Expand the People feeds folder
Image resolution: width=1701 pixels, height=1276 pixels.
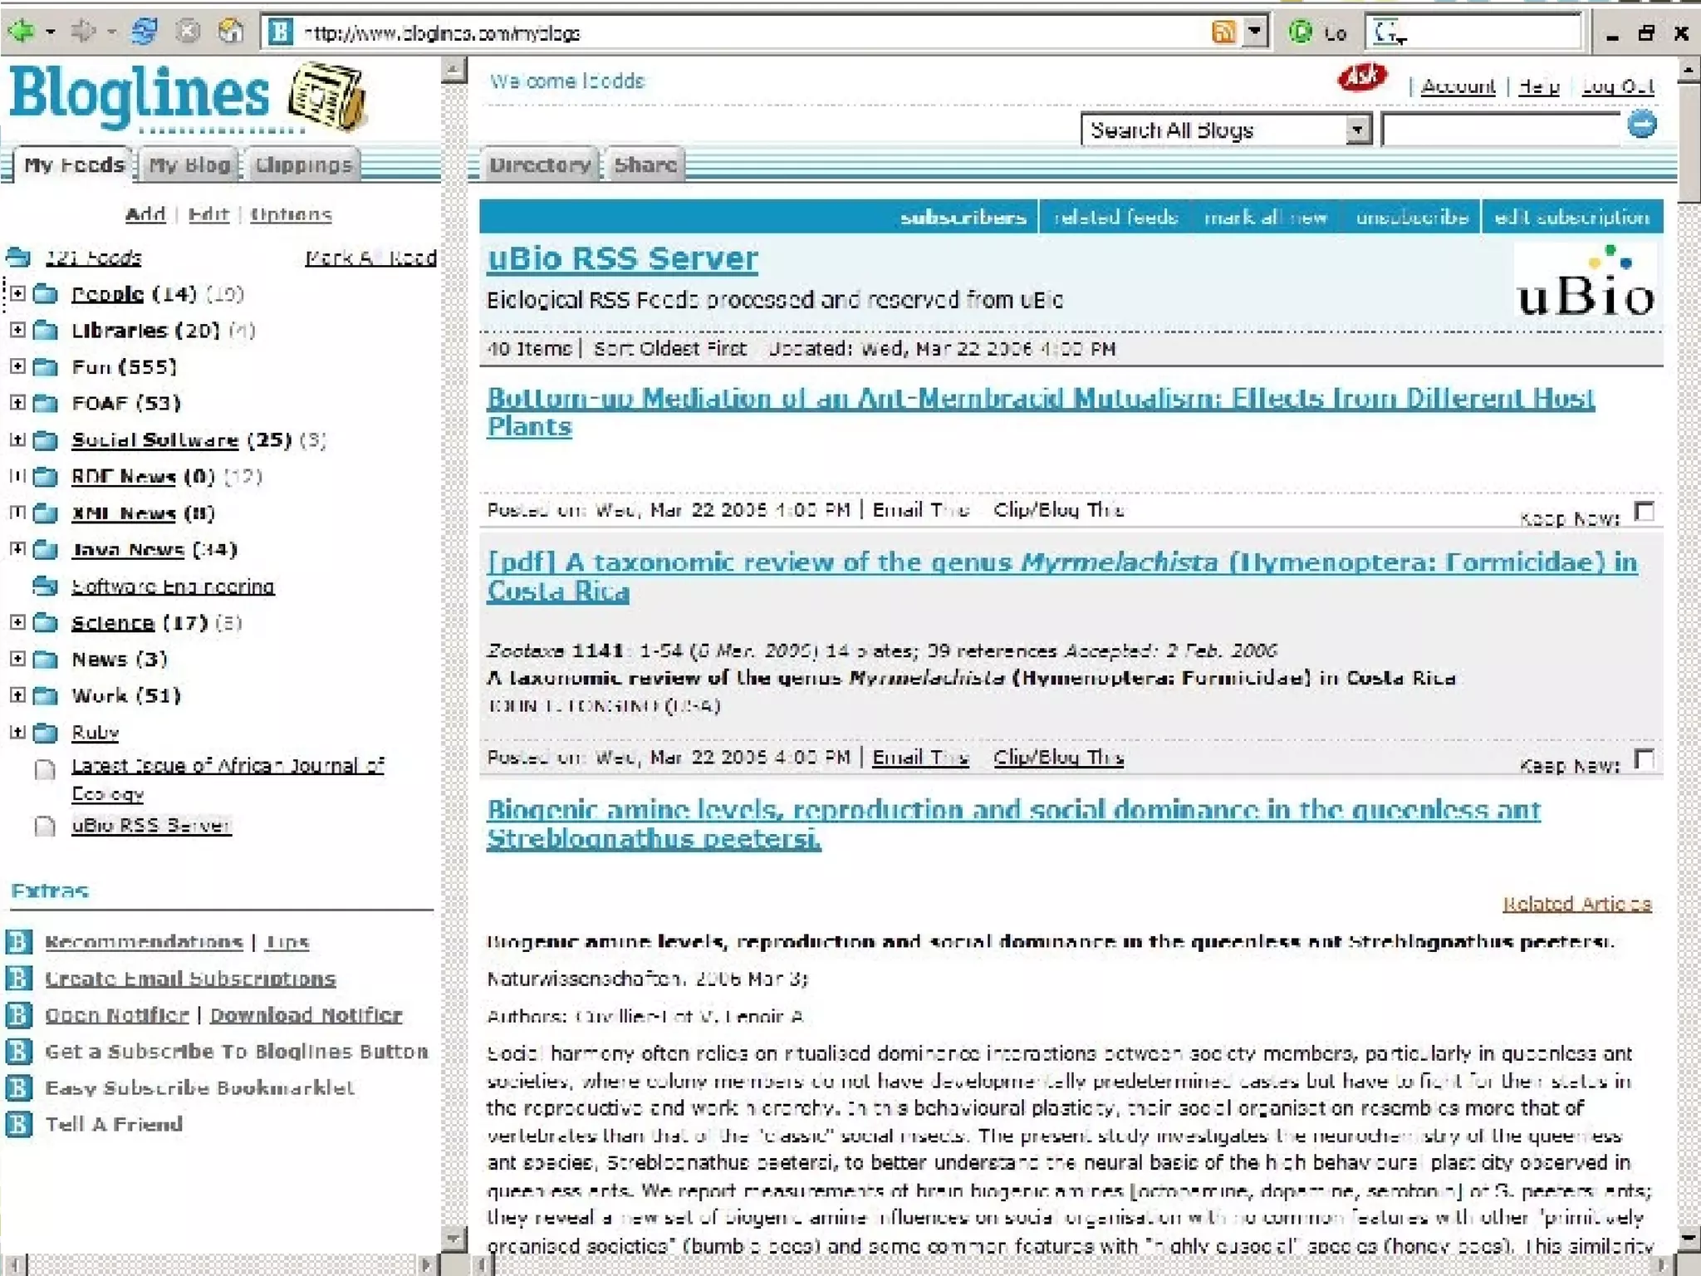tap(17, 293)
